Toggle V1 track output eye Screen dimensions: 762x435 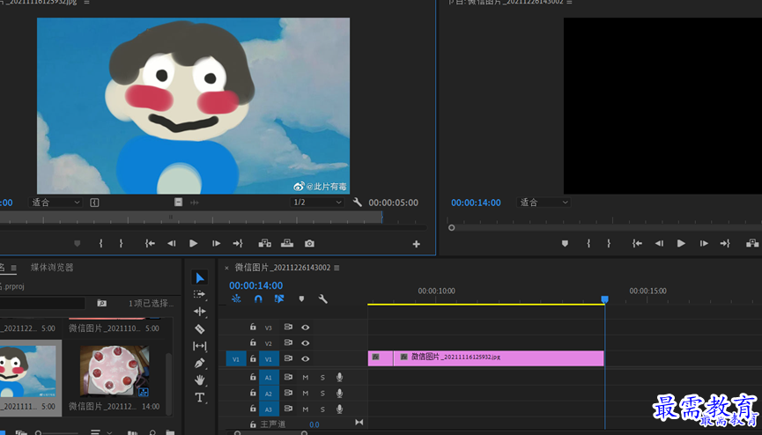(x=305, y=358)
